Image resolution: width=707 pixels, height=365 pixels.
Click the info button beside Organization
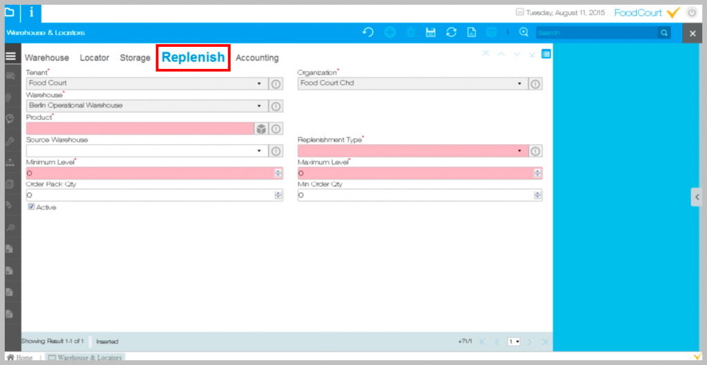[x=535, y=83]
